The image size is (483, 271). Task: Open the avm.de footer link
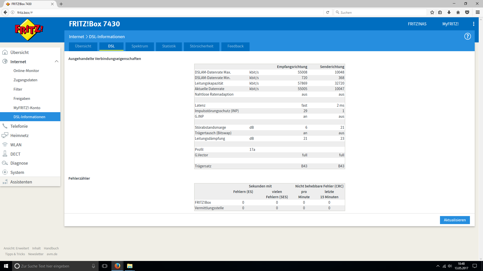click(52, 254)
